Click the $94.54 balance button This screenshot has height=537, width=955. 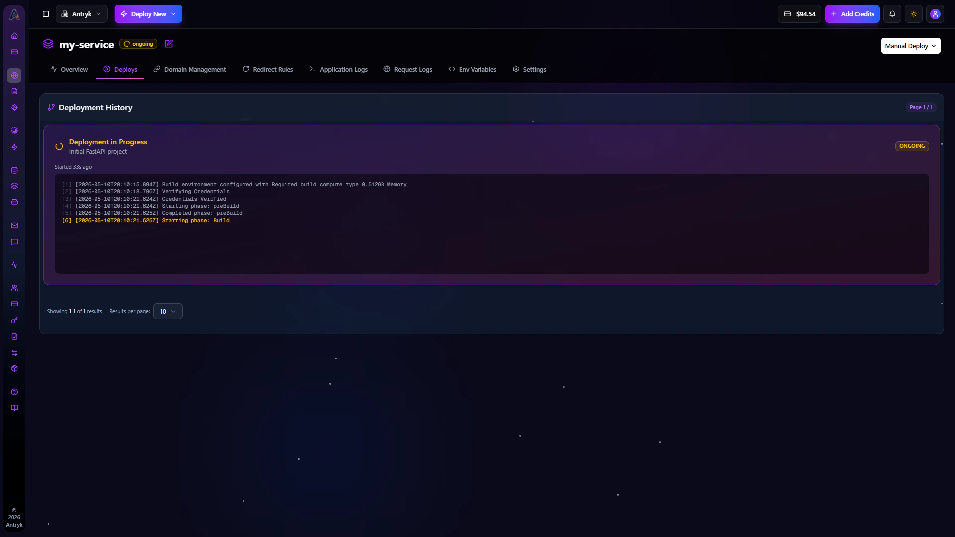pyautogui.click(x=799, y=14)
